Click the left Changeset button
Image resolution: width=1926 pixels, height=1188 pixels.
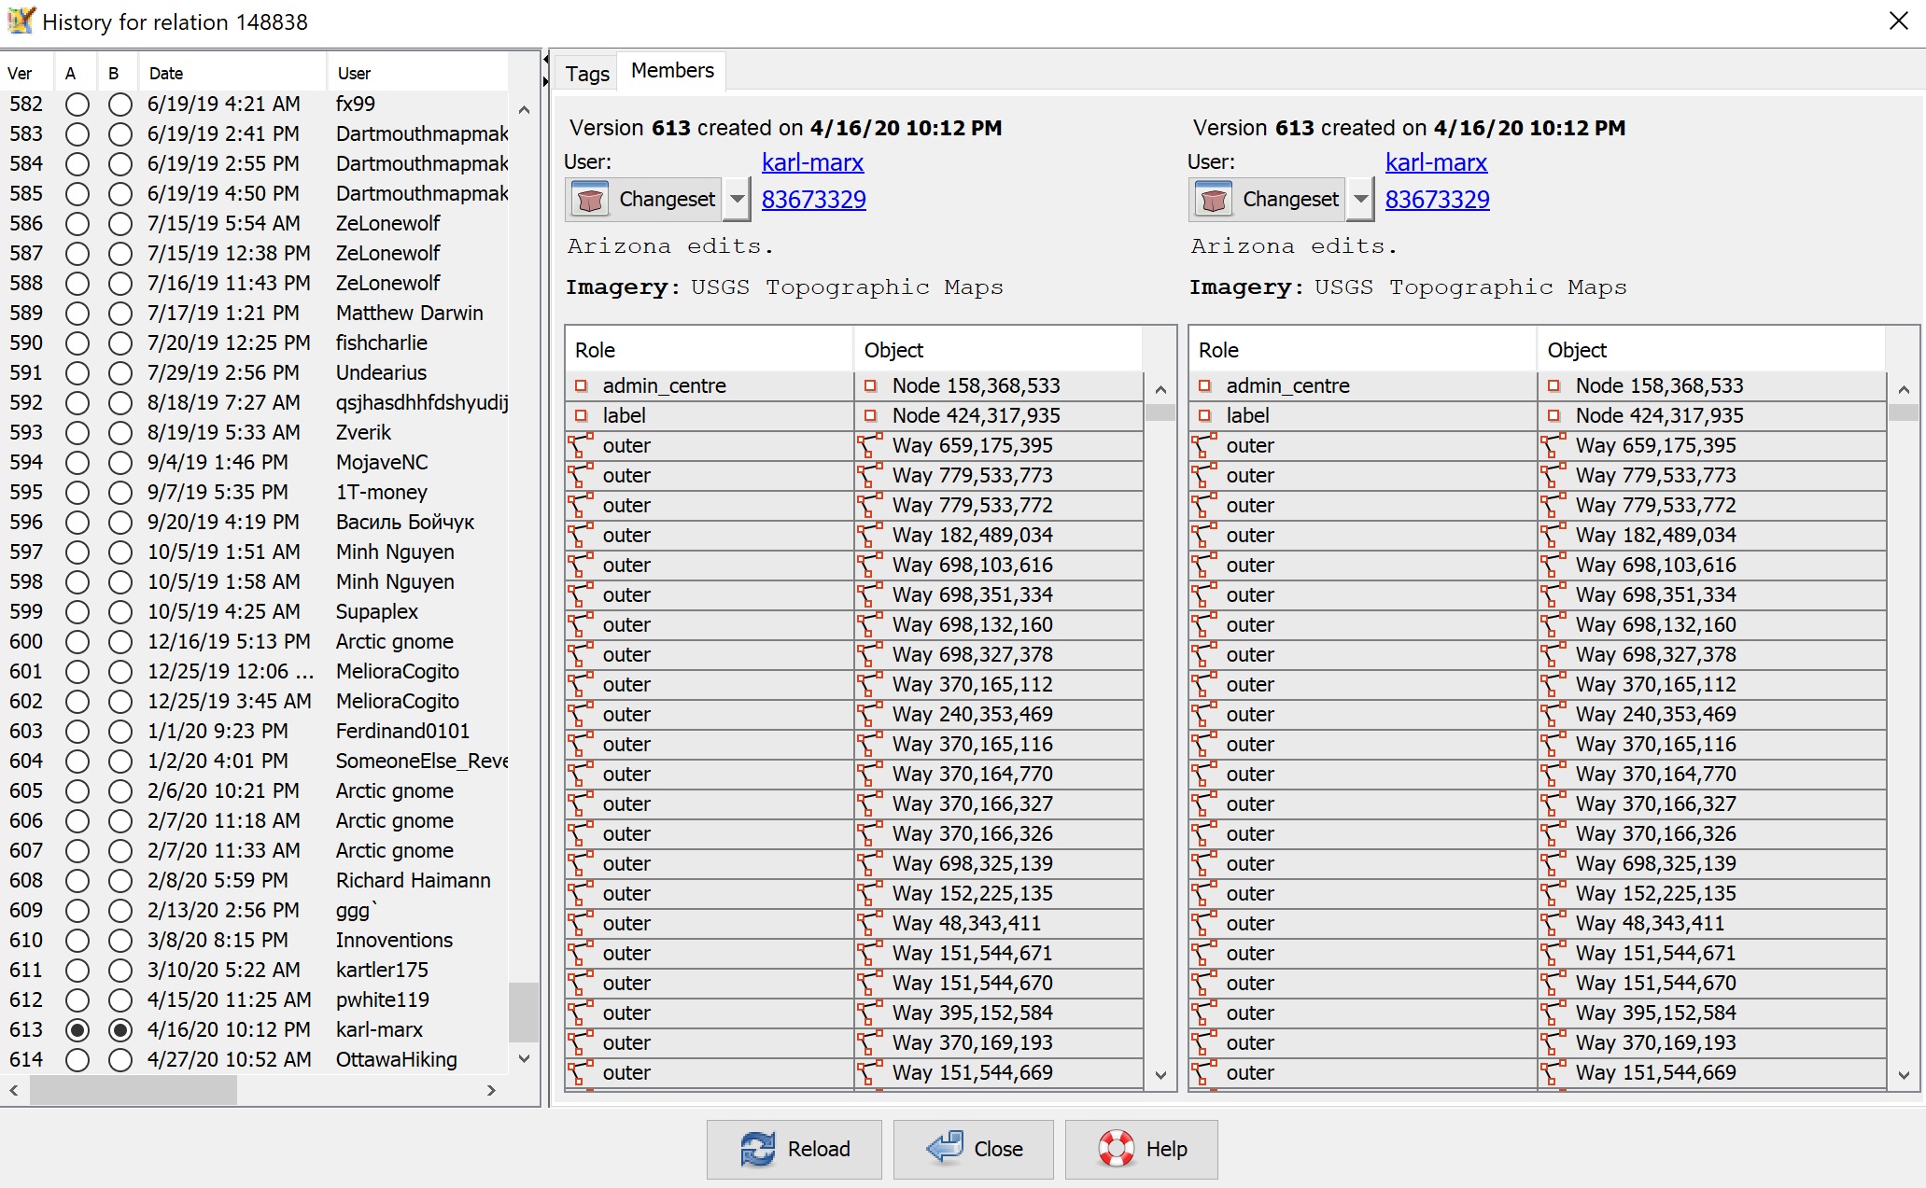(644, 200)
